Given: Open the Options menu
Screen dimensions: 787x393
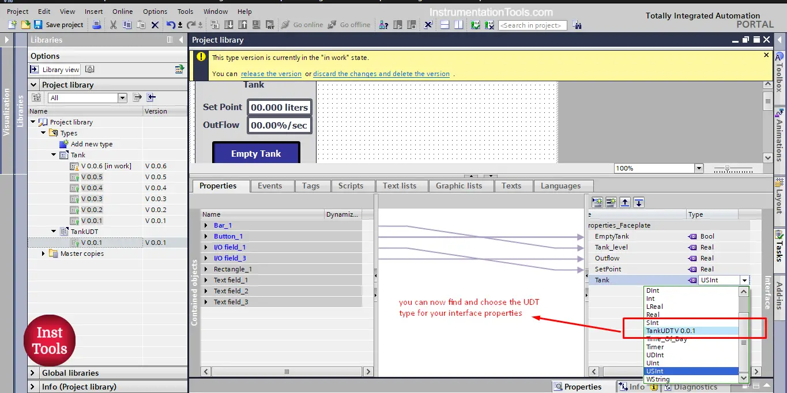Looking at the screenshot, I should click(x=155, y=12).
